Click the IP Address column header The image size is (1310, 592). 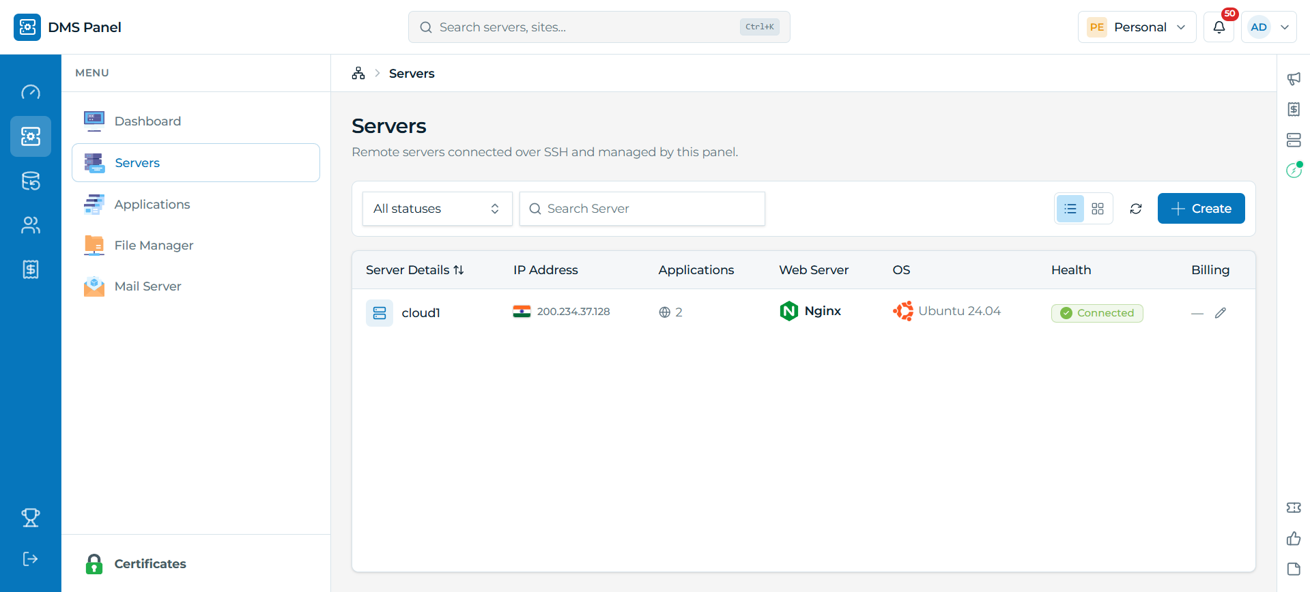tap(546, 270)
